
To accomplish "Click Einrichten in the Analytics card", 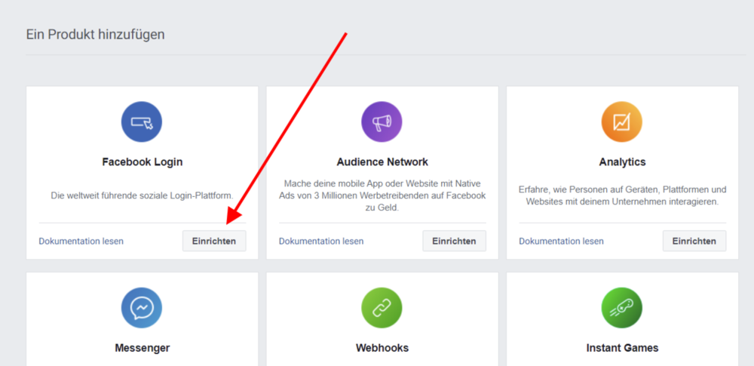I will 694,241.
